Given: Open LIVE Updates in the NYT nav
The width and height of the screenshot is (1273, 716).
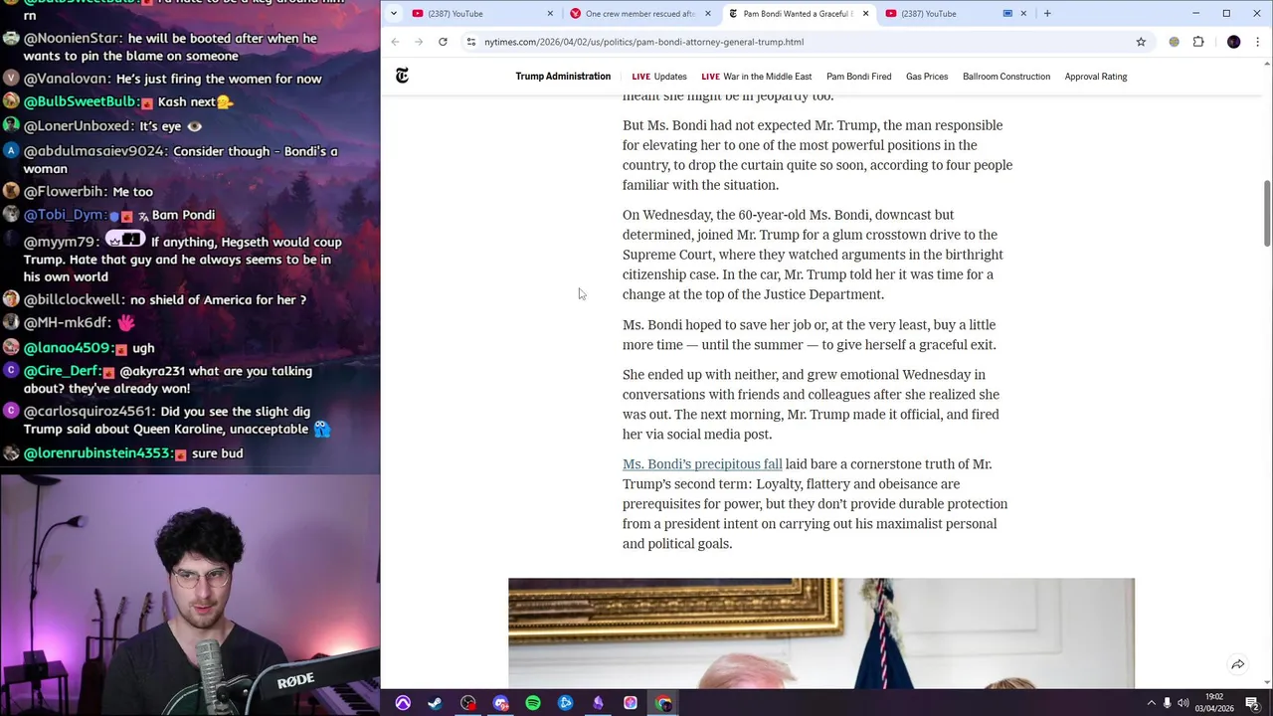Looking at the screenshot, I should click(x=659, y=77).
